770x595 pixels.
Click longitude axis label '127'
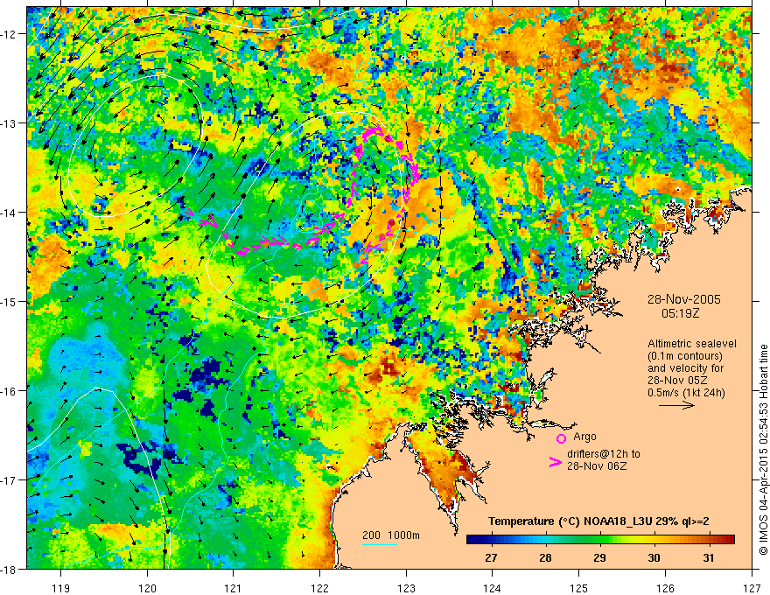752,588
